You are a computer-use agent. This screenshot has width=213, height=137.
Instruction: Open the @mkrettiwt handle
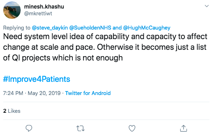point(38,14)
